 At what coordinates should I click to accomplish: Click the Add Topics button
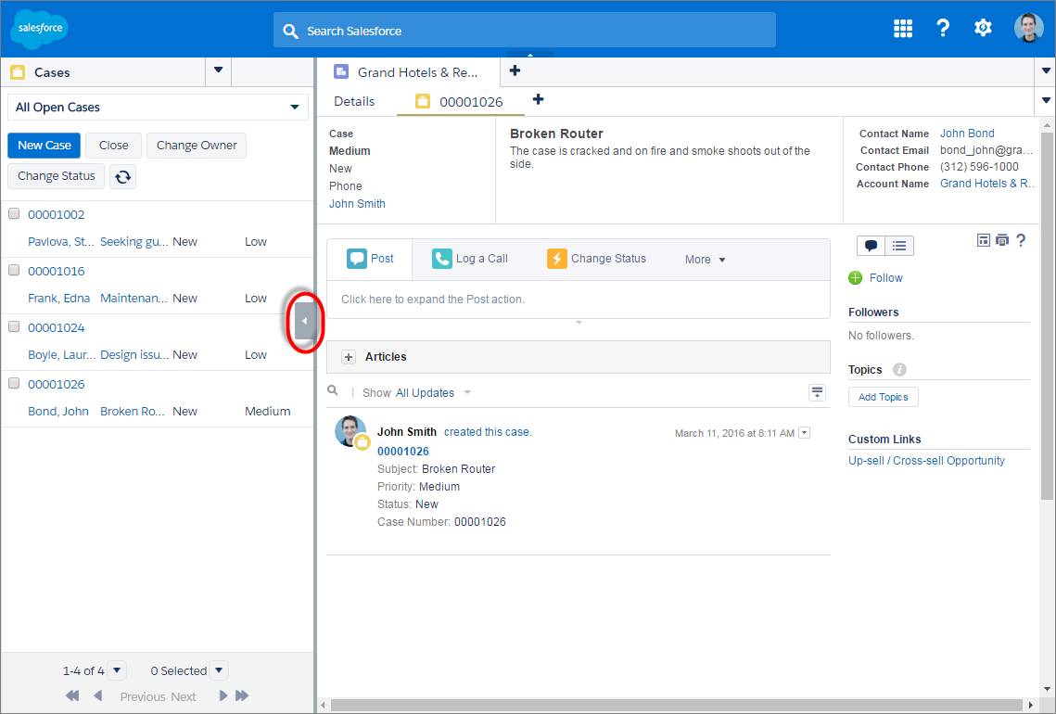(883, 397)
